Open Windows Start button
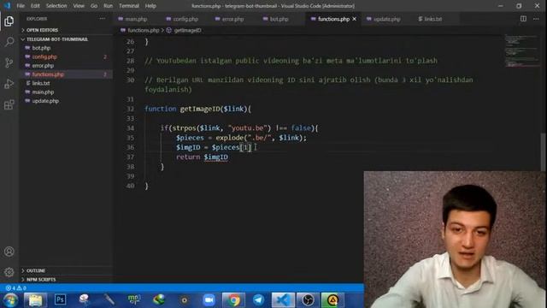Image resolution: width=547 pixels, height=308 pixels. point(10,300)
